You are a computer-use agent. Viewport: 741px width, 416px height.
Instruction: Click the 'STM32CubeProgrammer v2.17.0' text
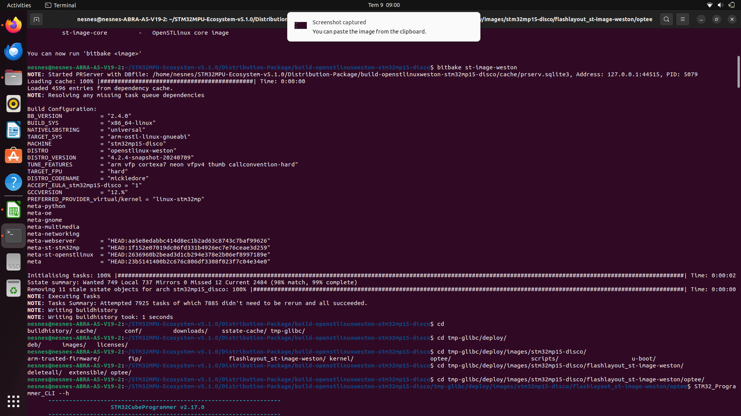[x=157, y=407]
